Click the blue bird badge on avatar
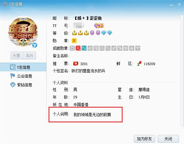 pyautogui.click(x=35, y=45)
